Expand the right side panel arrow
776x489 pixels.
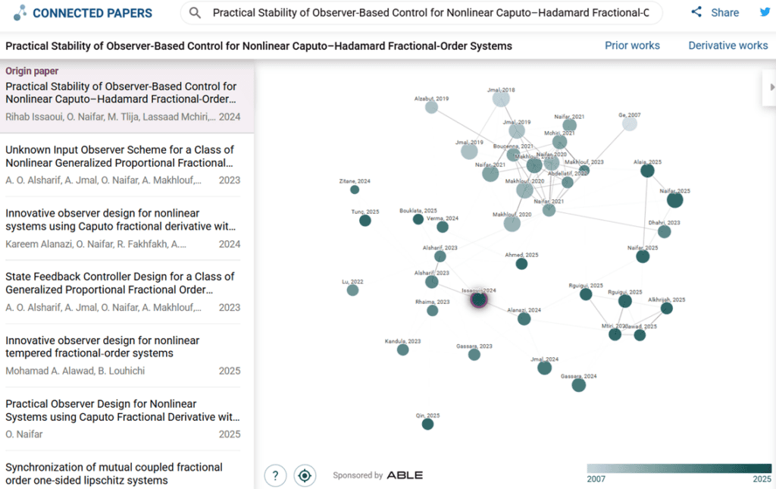pyautogui.click(x=771, y=87)
